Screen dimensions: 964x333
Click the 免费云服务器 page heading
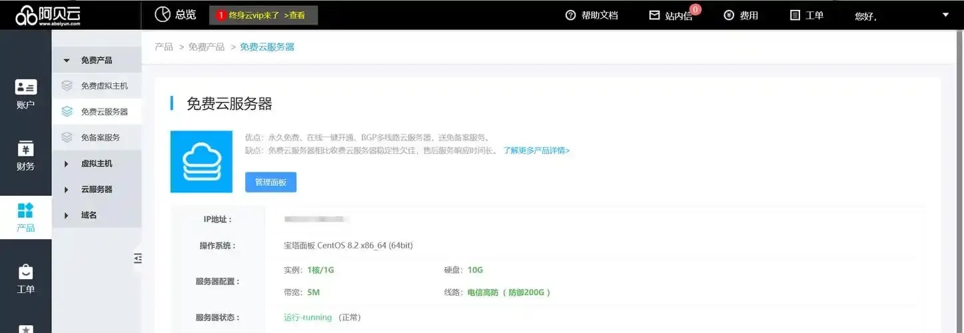coord(229,104)
